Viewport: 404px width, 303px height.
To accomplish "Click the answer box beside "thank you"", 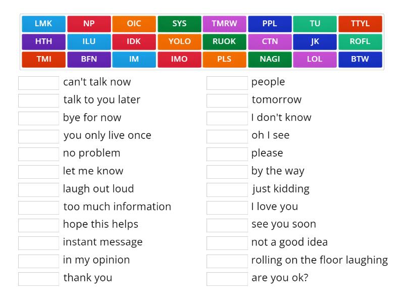I will [x=38, y=277].
